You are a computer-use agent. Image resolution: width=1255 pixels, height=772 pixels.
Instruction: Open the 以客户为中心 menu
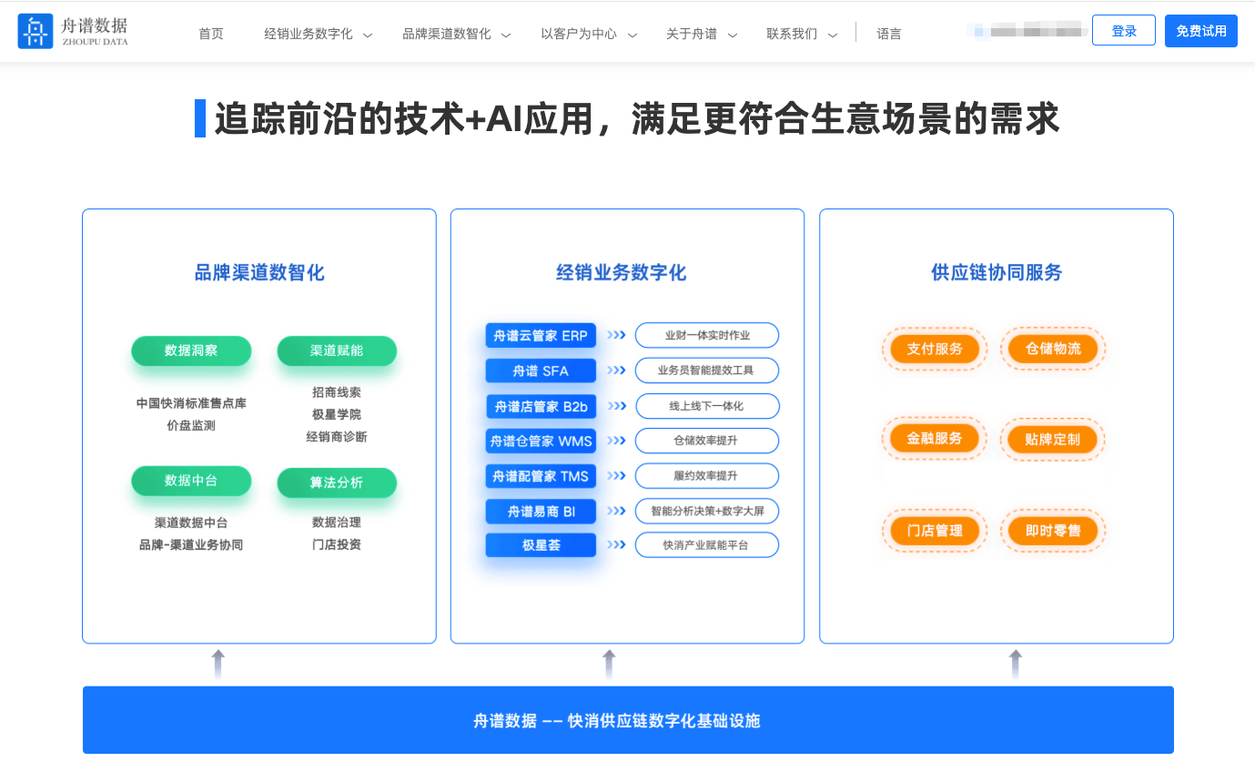click(x=579, y=34)
